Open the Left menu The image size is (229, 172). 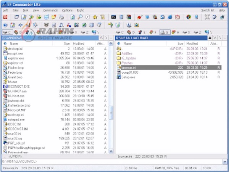[x=5, y=10]
